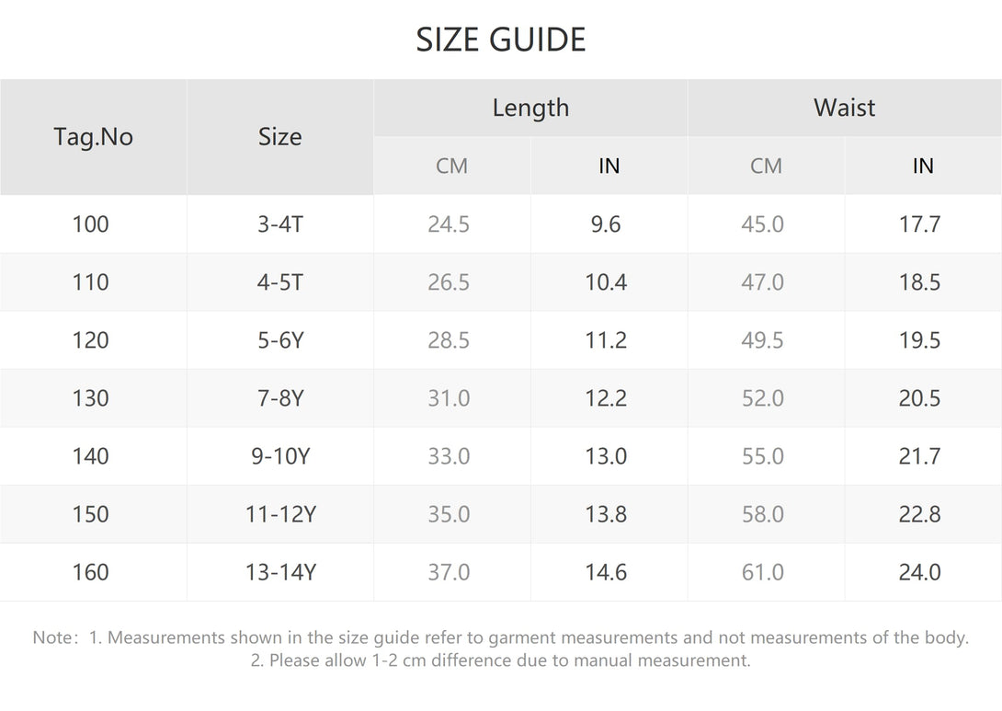Select the Tag.No column header
This screenshot has width=1002, height=711.
coord(93,137)
